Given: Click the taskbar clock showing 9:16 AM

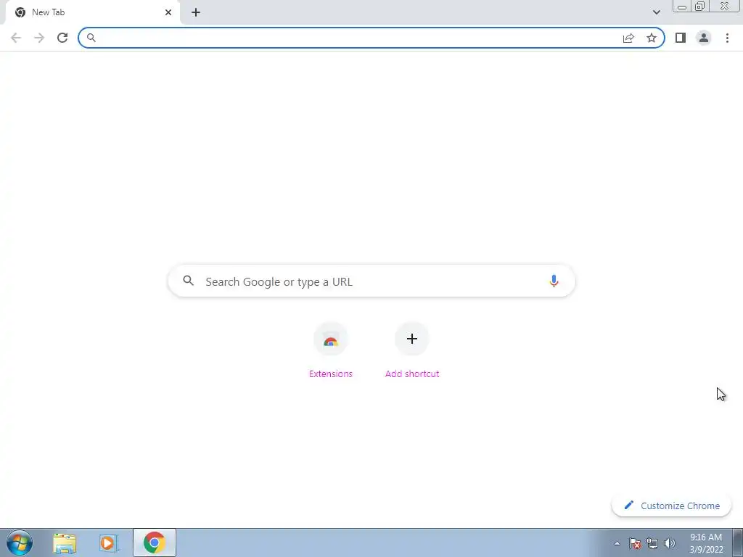Looking at the screenshot, I should (706, 543).
